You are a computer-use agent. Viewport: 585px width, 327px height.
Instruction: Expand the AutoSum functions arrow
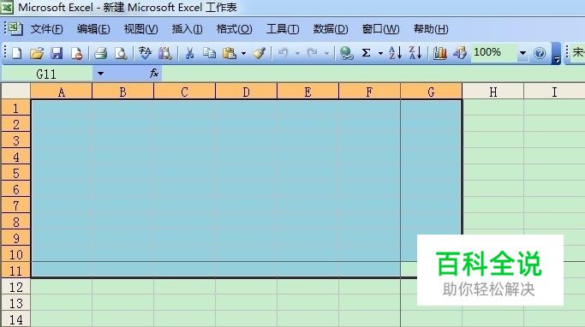380,54
